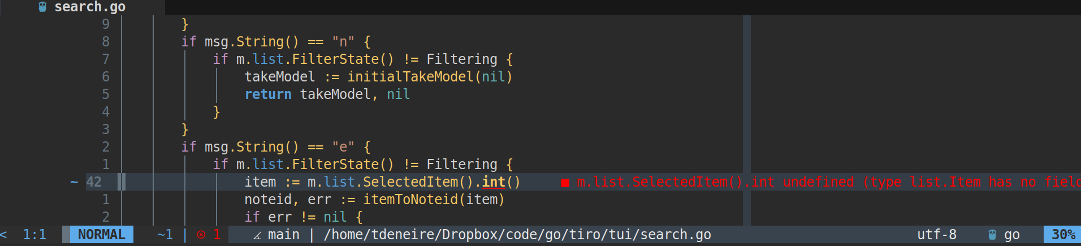Viewport: 1081px width, 246px height.
Task: Click current line number 42
Action: click(x=94, y=182)
